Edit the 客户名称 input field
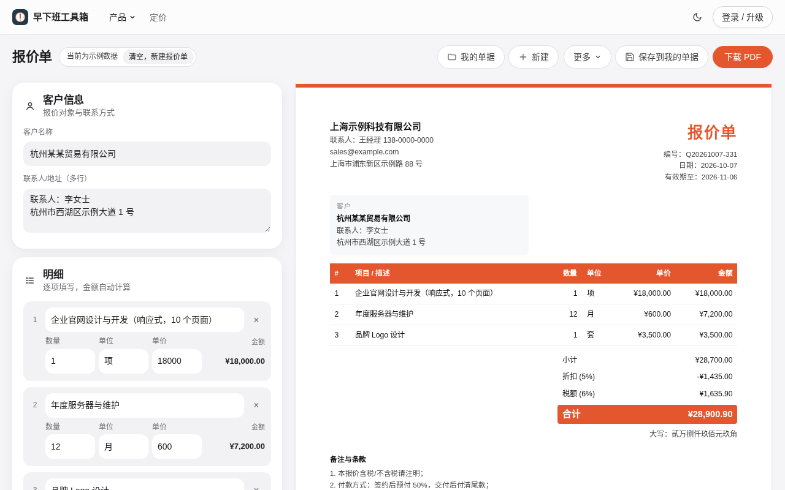Viewport: 785px width, 490px height. [147, 154]
